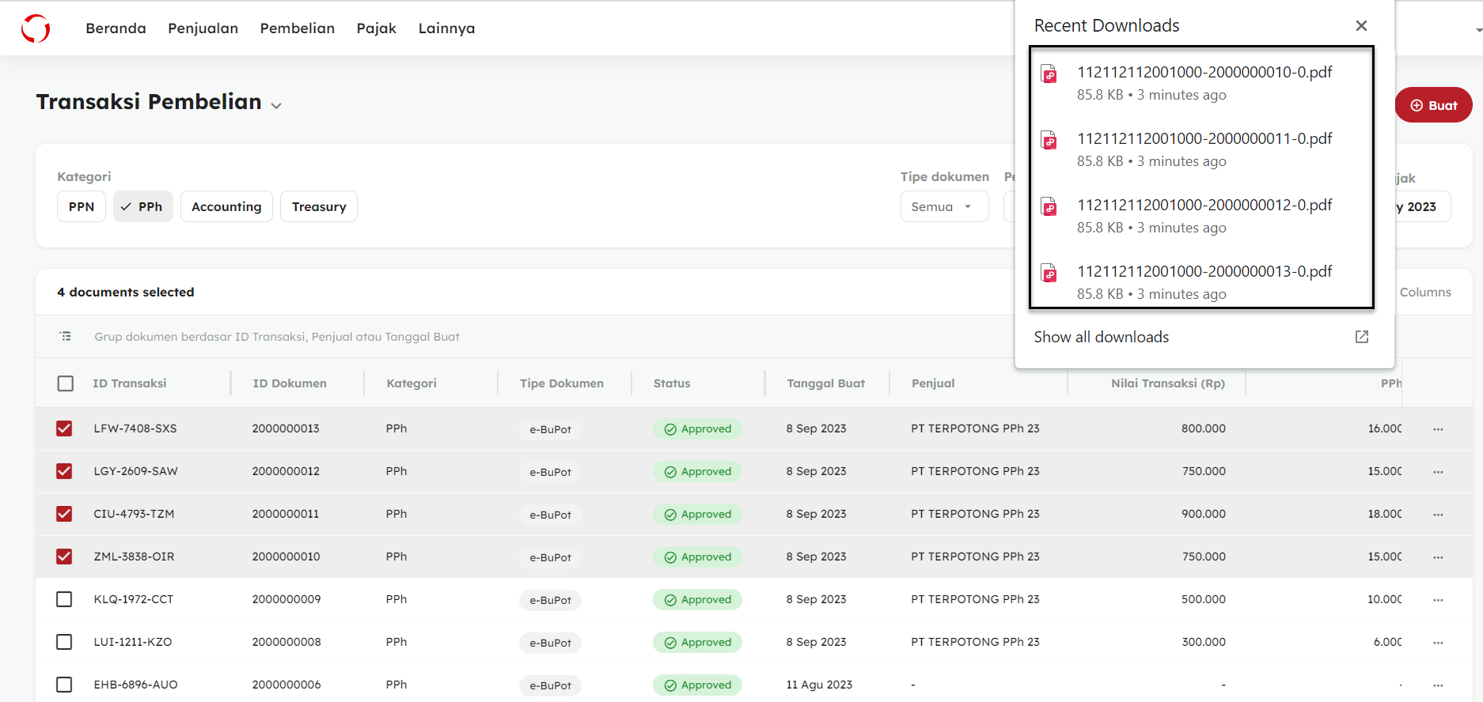1483x702 pixels.
Task: Select the Accounting category filter
Action: click(x=226, y=207)
